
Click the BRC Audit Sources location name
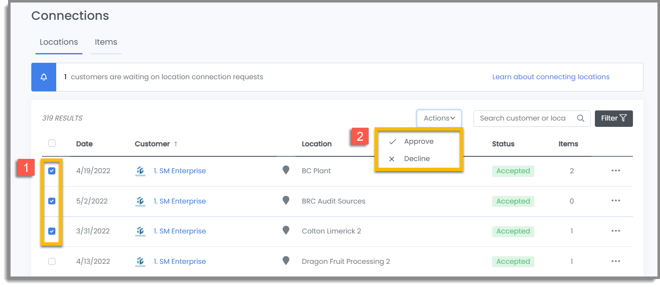334,201
